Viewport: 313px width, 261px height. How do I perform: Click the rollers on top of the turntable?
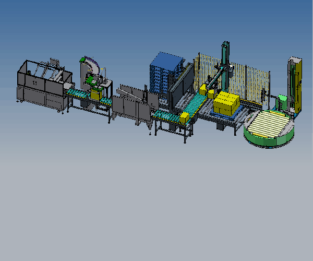tap(270, 125)
